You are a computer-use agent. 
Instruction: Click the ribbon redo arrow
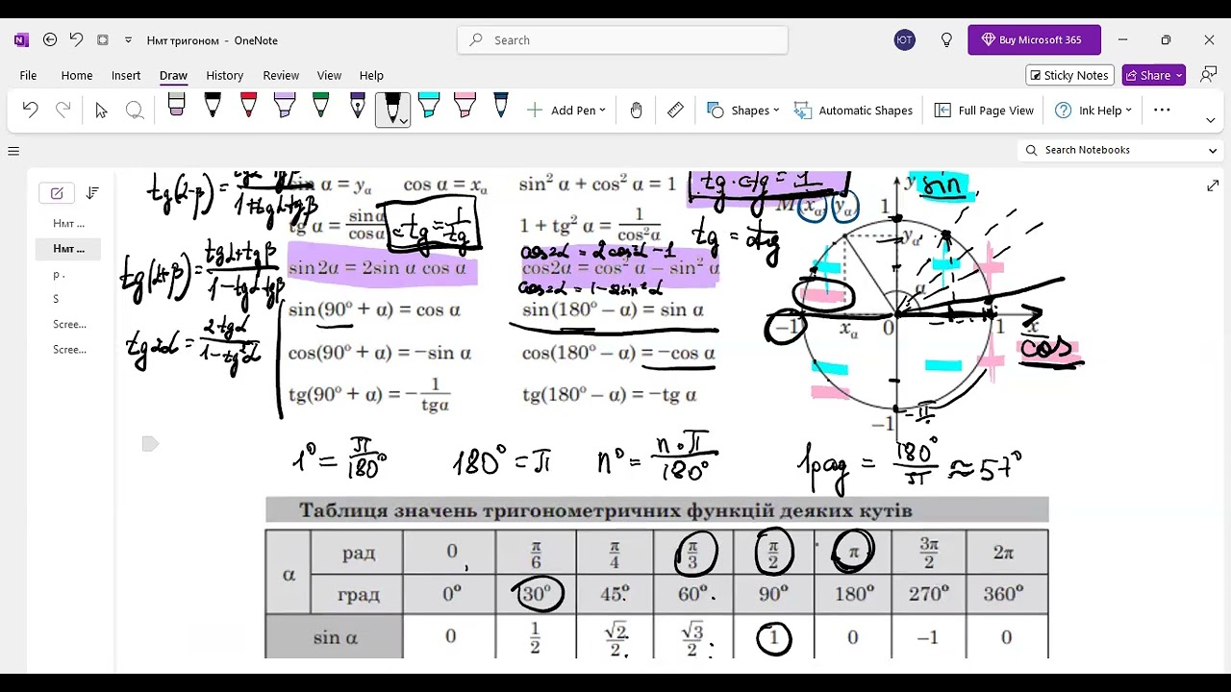pyautogui.click(x=63, y=111)
